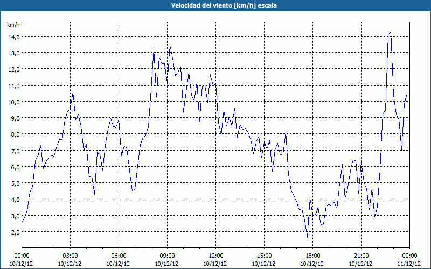Click the '11/12/12' date label
Viewport: 431px width, 269px height.
pyautogui.click(x=409, y=264)
